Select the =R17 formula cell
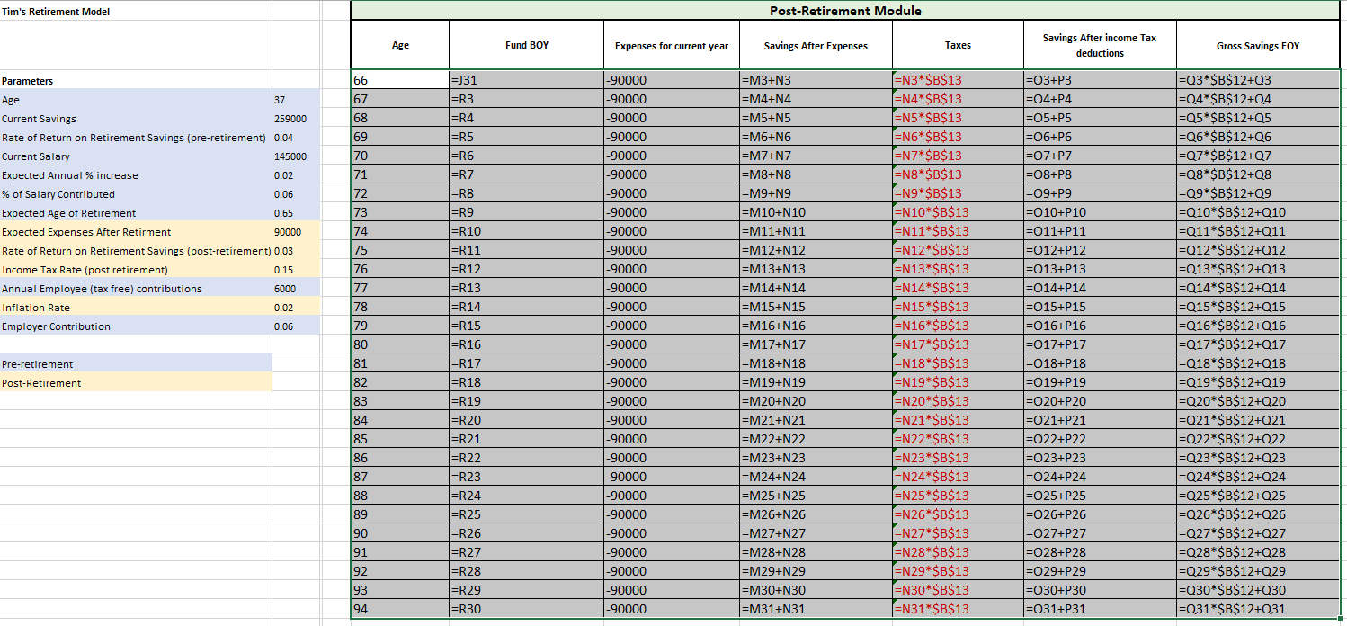This screenshot has height=626, width=1347. (526, 363)
